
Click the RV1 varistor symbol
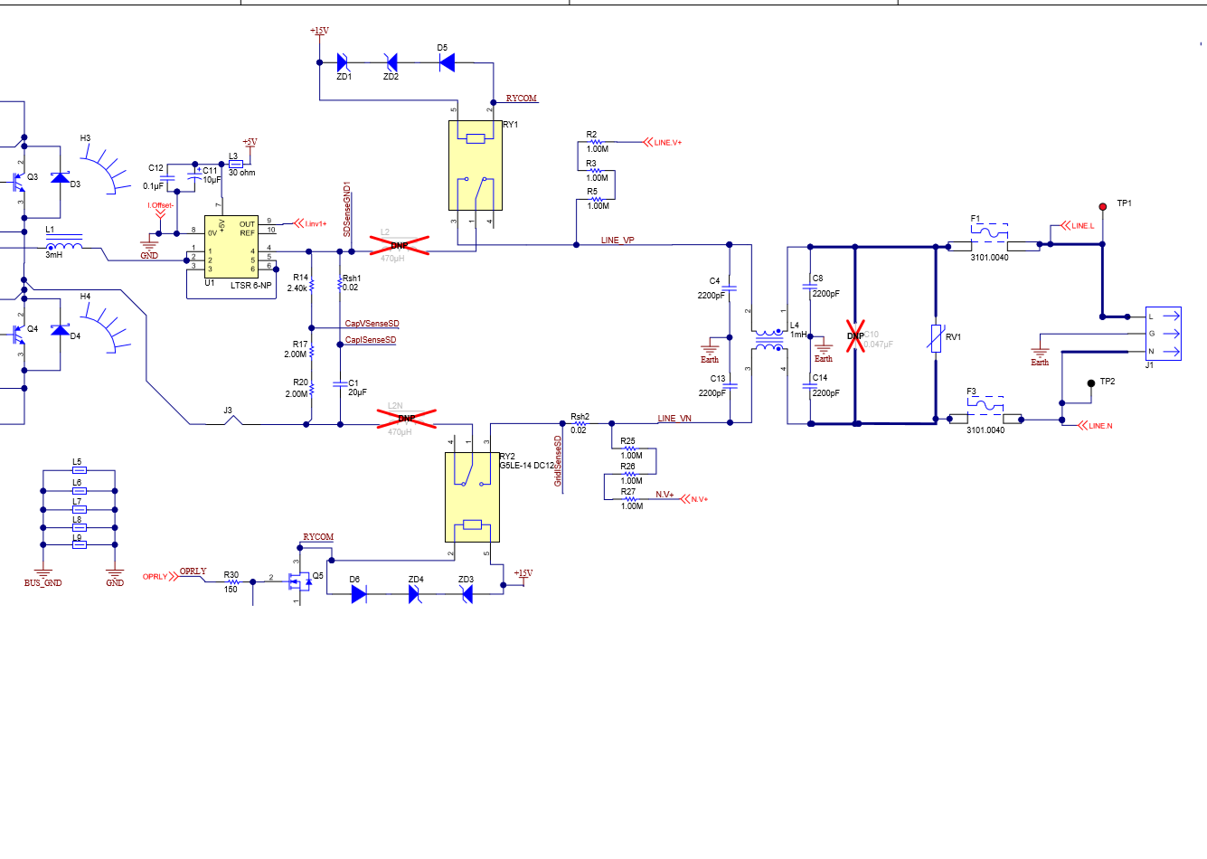click(936, 338)
